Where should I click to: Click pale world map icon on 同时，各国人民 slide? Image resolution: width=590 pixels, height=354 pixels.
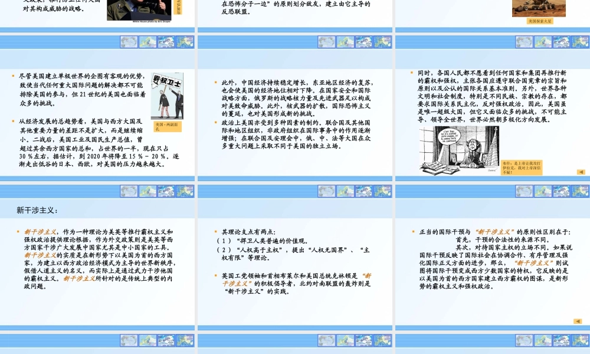(x=524, y=42)
